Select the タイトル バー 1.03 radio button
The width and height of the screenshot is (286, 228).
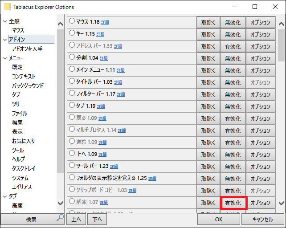click(x=72, y=81)
